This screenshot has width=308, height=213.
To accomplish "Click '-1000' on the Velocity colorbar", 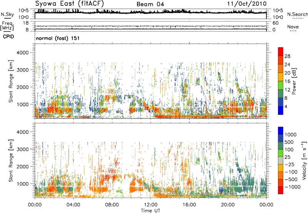I will tap(292, 187).
